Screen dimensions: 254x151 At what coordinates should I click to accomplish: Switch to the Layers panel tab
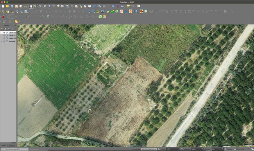pos(4,145)
